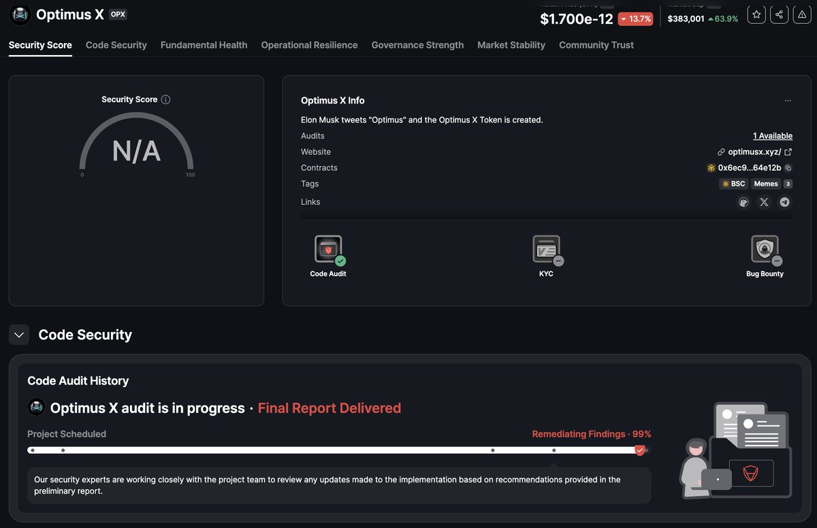
Task: Click the Code Audit History heading
Action: [x=78, y=381]
